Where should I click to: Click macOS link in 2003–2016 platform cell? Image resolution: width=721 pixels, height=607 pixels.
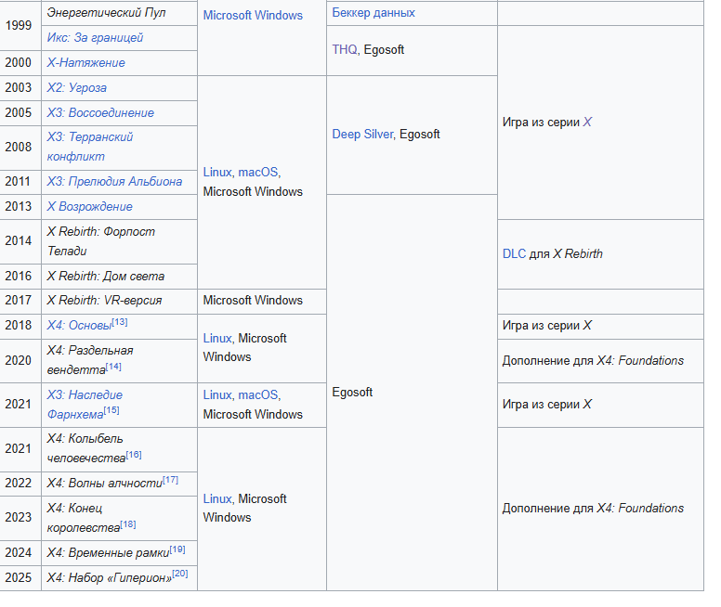pyautogui.click(x=258, y=173)
